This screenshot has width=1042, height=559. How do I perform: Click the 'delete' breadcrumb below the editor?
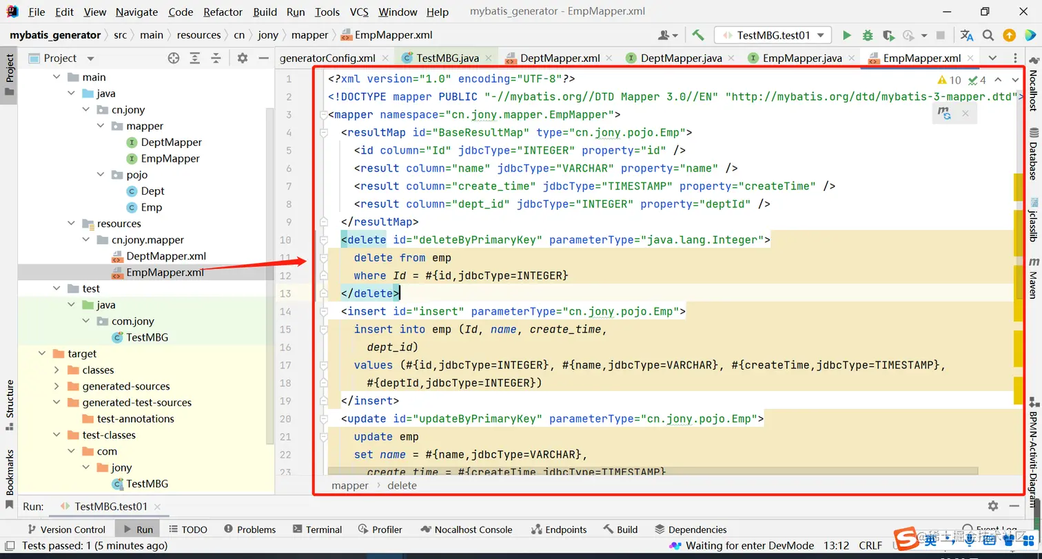[402, 485]
